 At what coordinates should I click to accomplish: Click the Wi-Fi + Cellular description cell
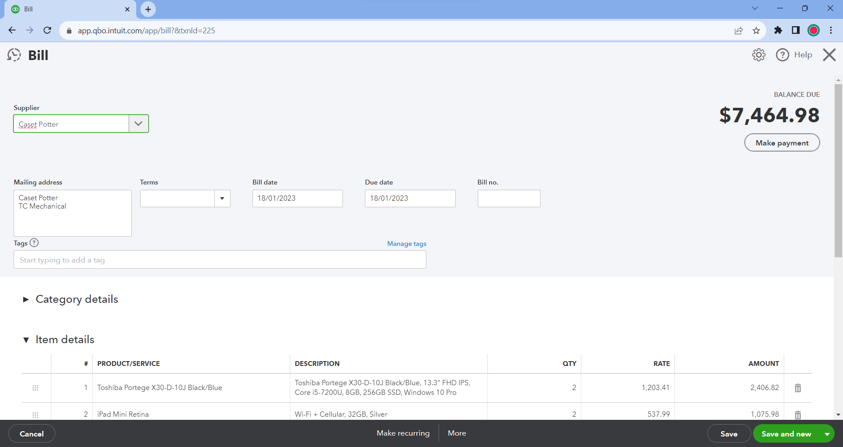pos(389,414)
